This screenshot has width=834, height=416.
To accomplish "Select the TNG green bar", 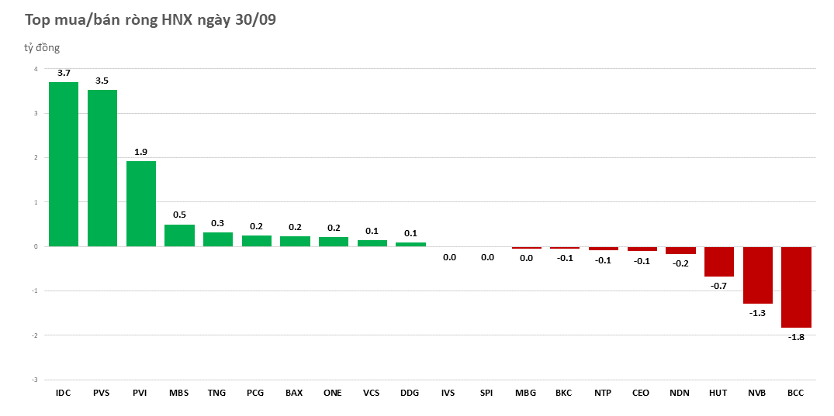I will click(x=217, y=239).
